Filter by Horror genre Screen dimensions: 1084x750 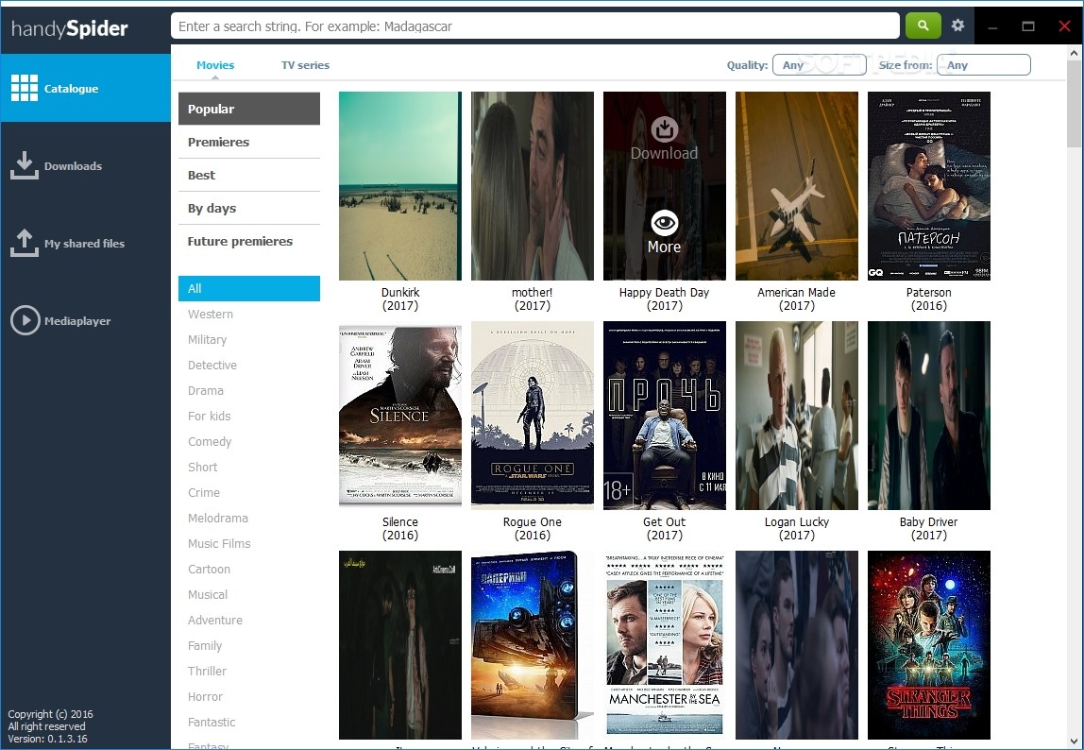(205, 697)
